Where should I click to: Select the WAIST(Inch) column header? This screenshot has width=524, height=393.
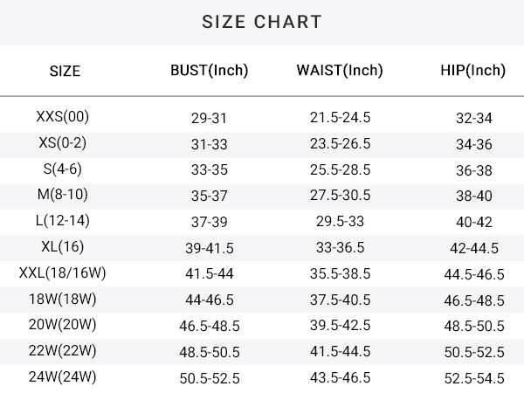(x=340, y=71)
